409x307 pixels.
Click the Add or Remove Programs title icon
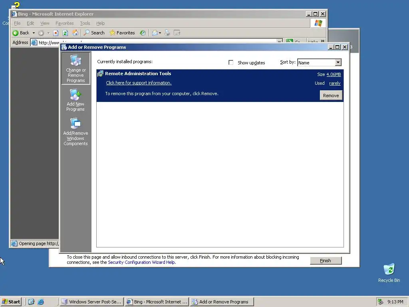64,47
